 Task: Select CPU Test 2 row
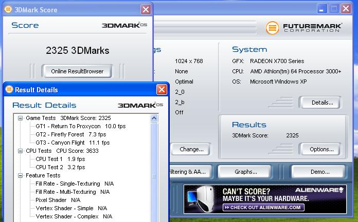pyautogui.click(x=60, y=167)
